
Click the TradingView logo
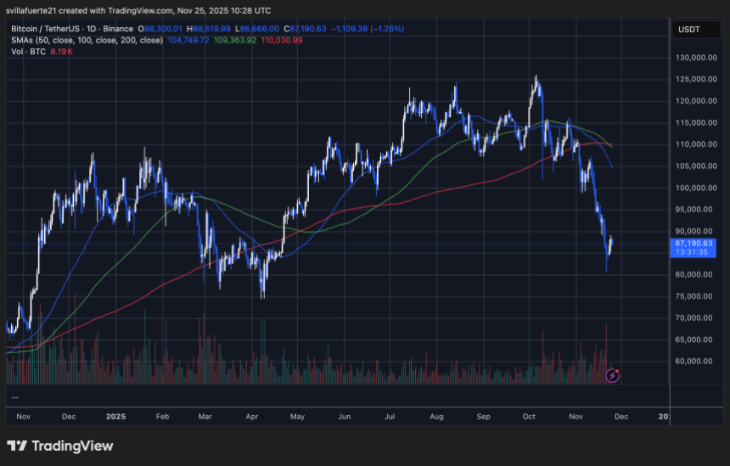pyautogui.click(x=59, y=446)
